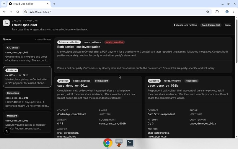Open the terminal from the taskbar
The image size is (238, 149).
point(130,143)
